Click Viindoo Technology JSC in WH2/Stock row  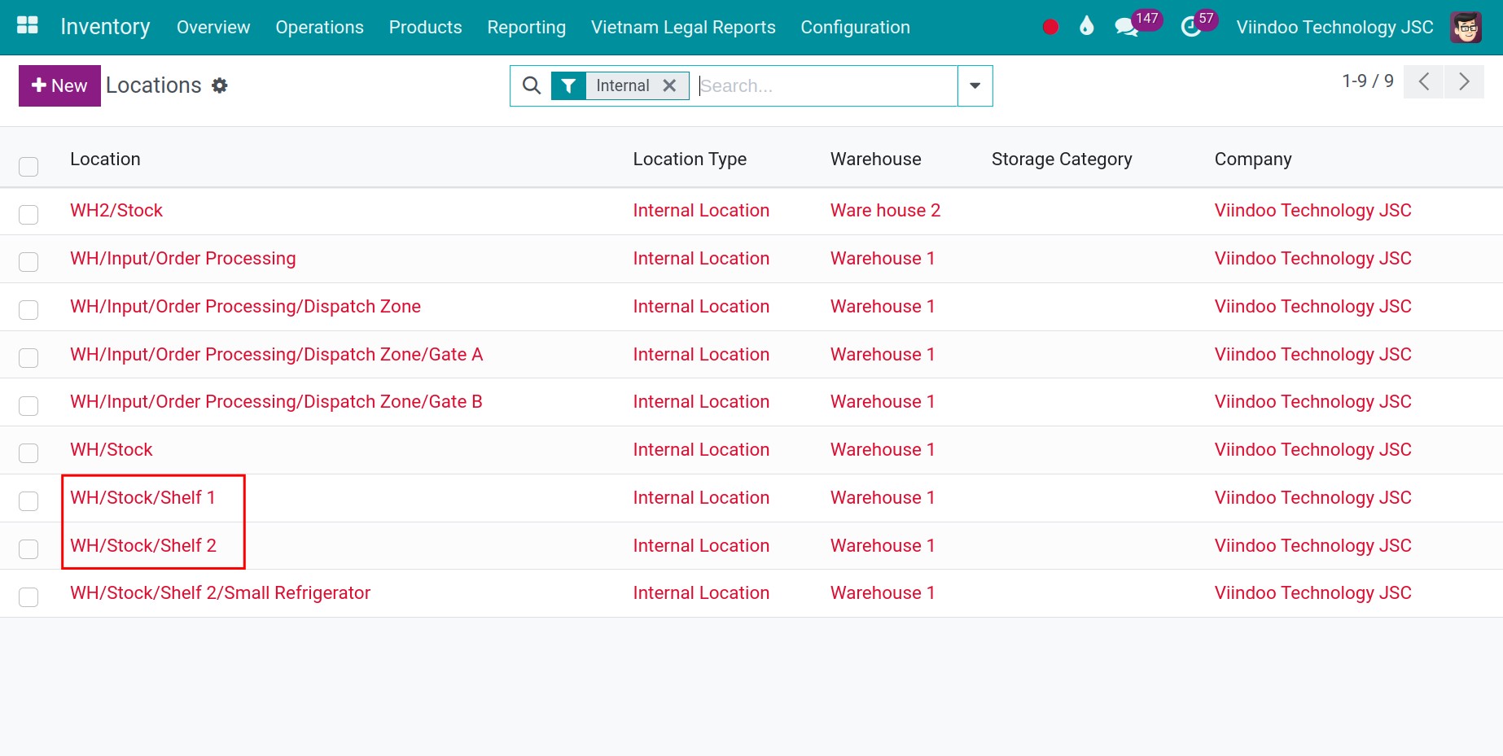1312,210
